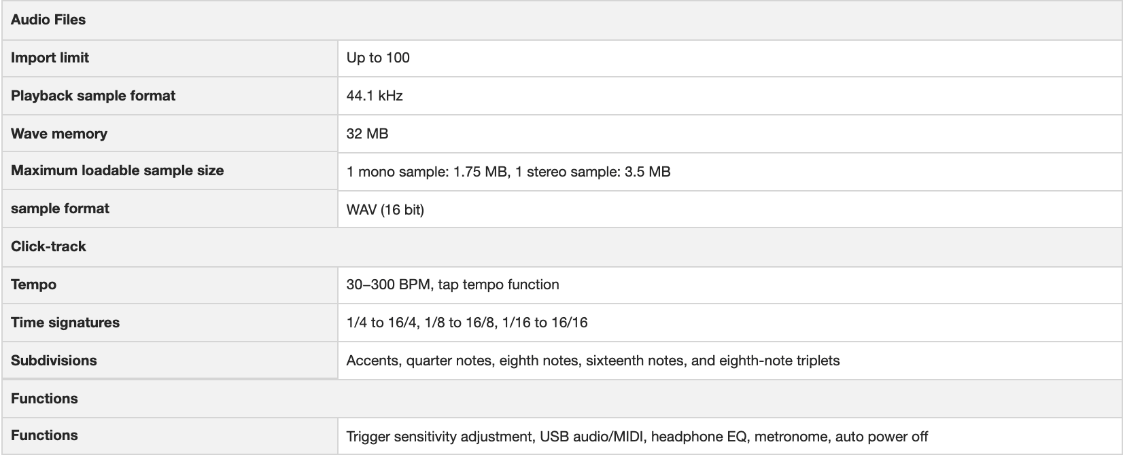Click the Subdivisions row label
1123x455 pixels.
pos(54,361)
